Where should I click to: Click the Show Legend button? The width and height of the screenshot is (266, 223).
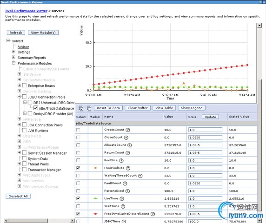point(192,108)
